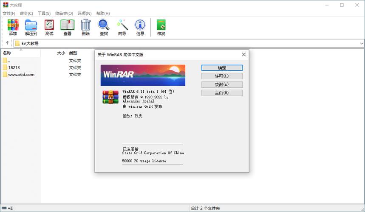
Task: Click the License (许可) button
Action: pos(222,76)
